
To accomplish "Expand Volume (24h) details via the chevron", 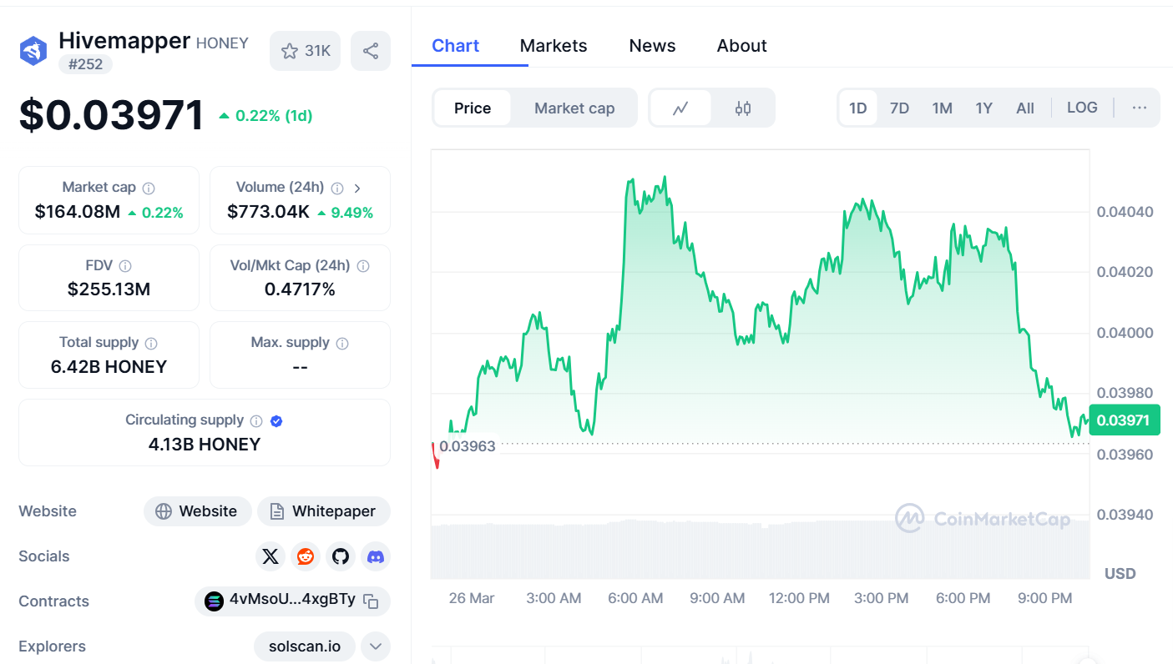I will coord(357,188).
